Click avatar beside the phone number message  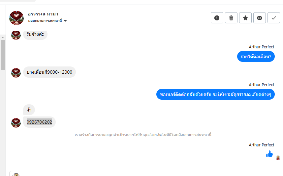click(x=16, y=122)
